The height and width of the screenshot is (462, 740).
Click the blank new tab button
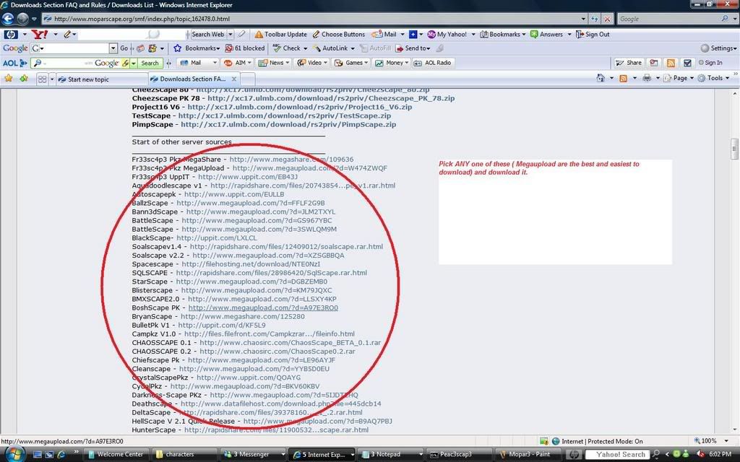(x=248, y=79)
